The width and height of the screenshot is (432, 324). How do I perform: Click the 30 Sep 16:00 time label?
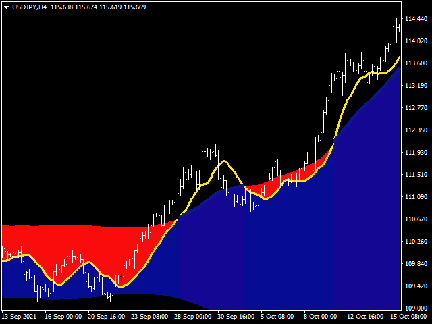coord(236,317)
